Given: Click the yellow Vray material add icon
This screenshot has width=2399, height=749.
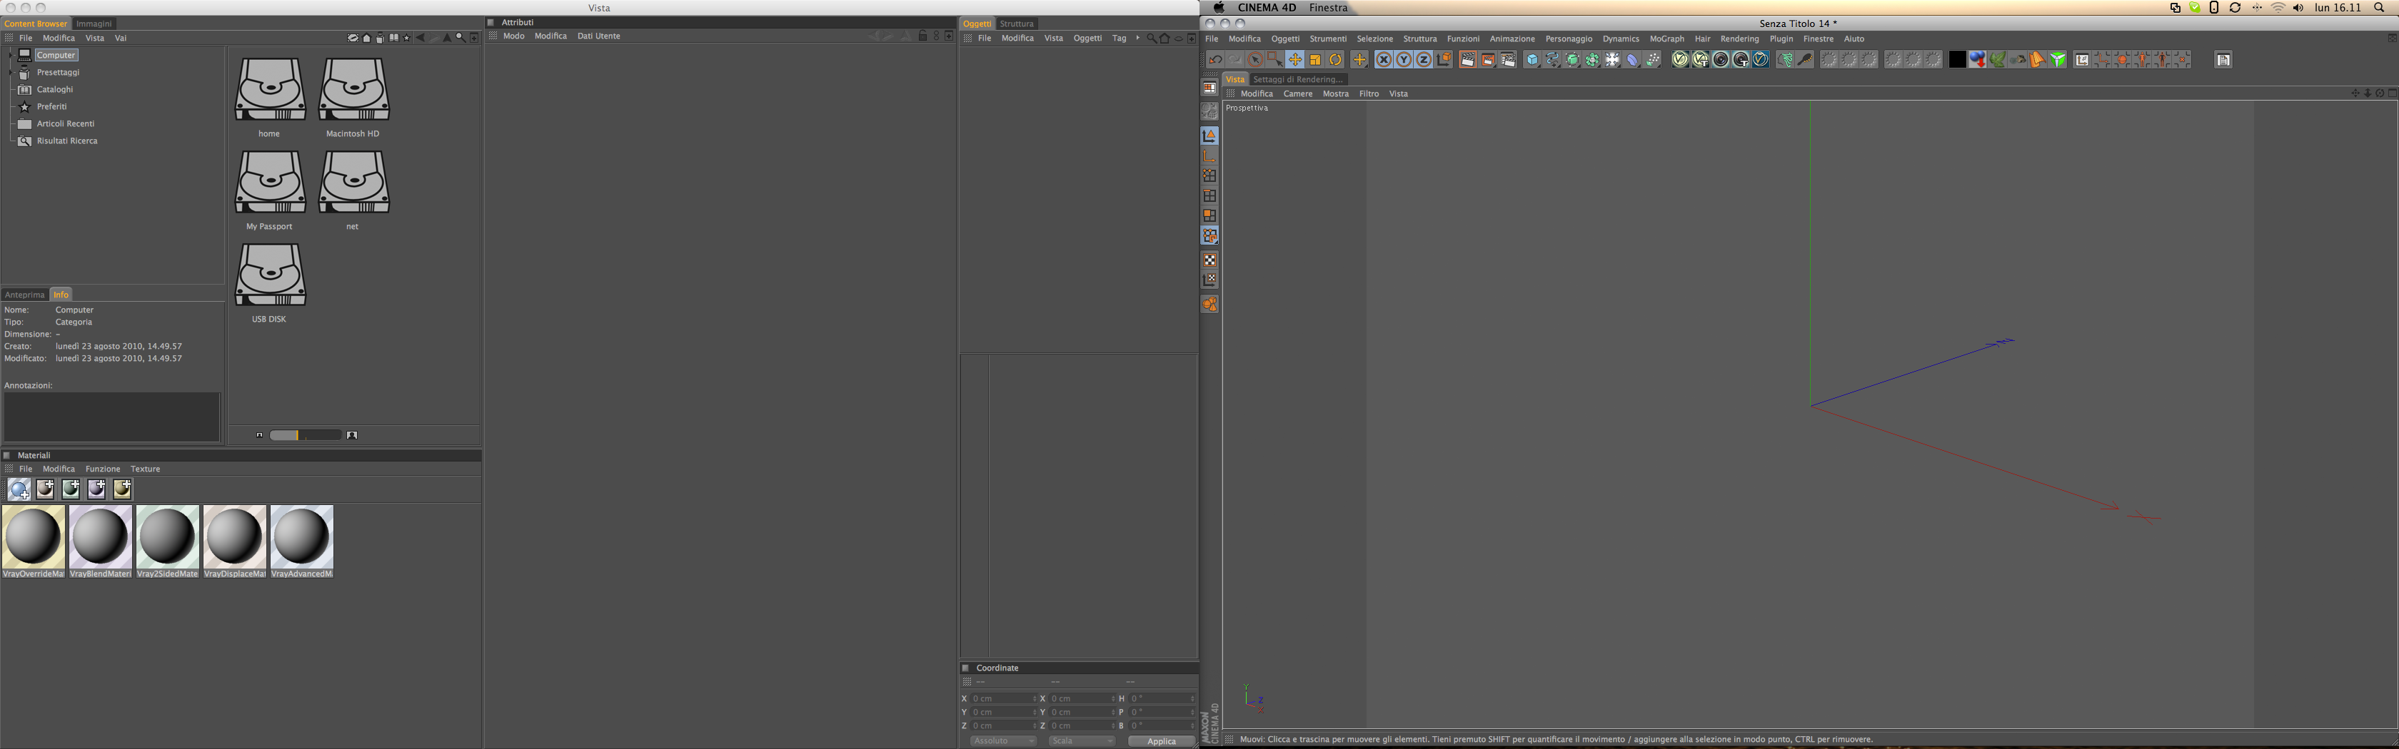Looking at the screenshot, I should (x=122, y=489).
